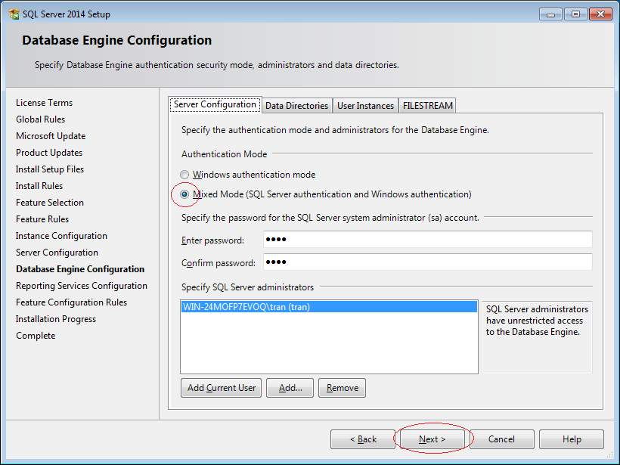Click the SQL Server Setup title bar icon
This screenshot has height=465, width=620.
coord(14,14)
